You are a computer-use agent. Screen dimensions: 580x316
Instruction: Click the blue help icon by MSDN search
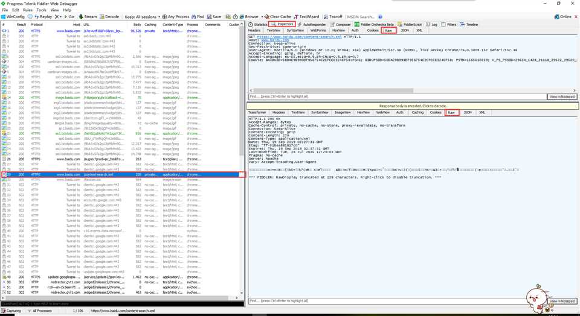[x=380, y=17]
